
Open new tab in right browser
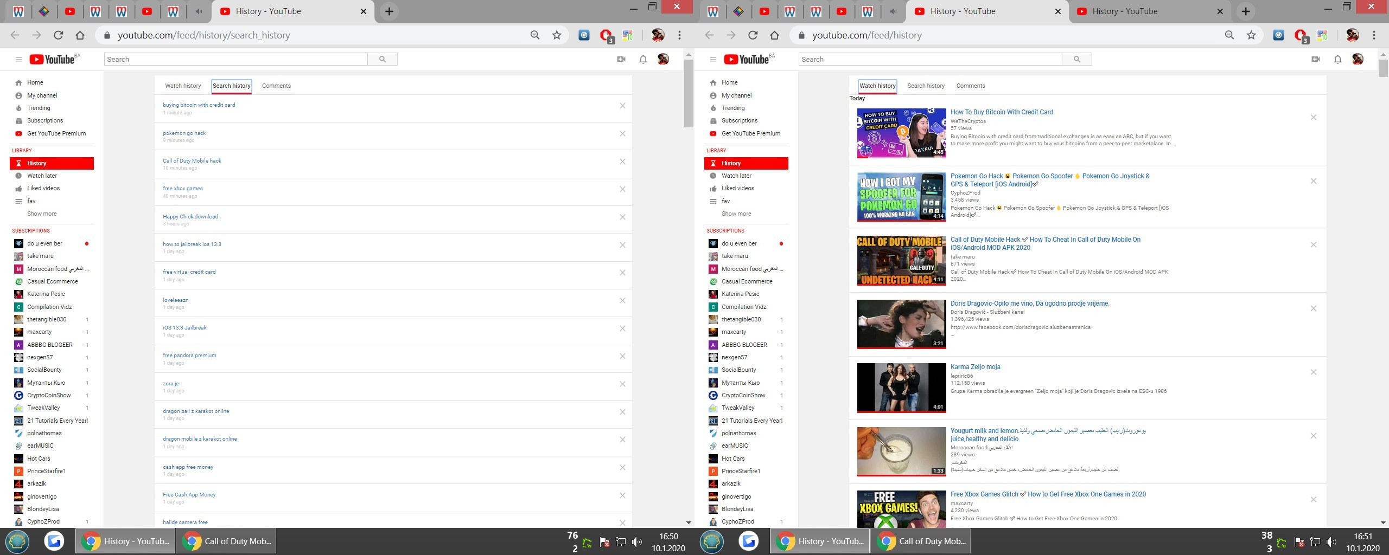pyautogui.click(x=1246, y=11)
